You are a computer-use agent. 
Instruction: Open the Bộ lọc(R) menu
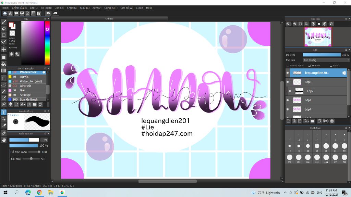pos(46,8)
